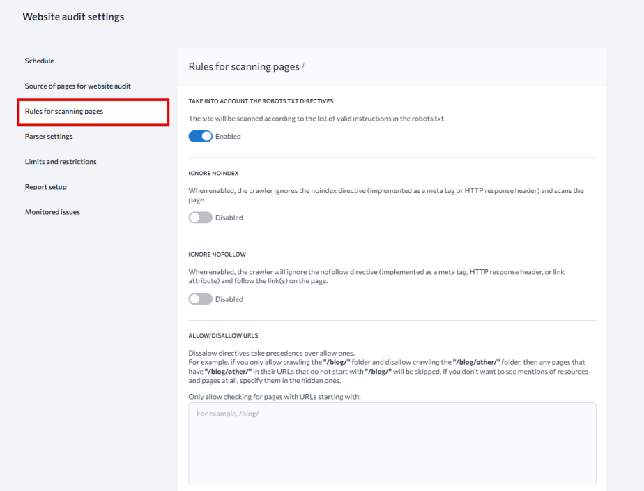Enable the Ignore noindex toggle
The width and height of the screenshot is (644, 491).
click(200, 217)
